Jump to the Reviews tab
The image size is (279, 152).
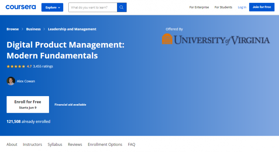75,144
